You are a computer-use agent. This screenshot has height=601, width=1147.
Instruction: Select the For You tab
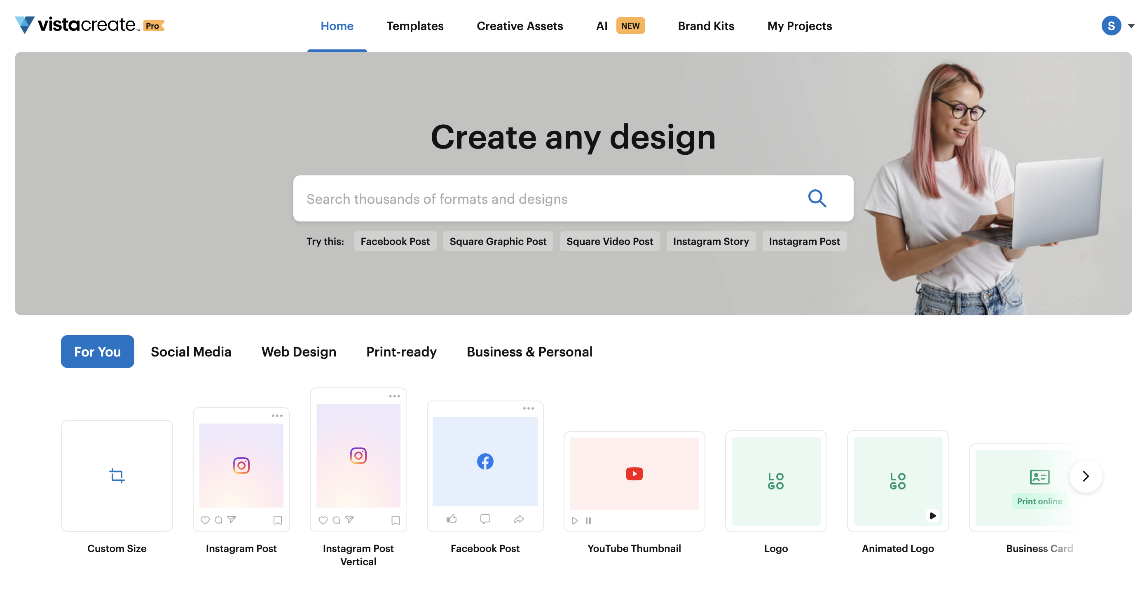pyautogui.click(x=97, y=351)
